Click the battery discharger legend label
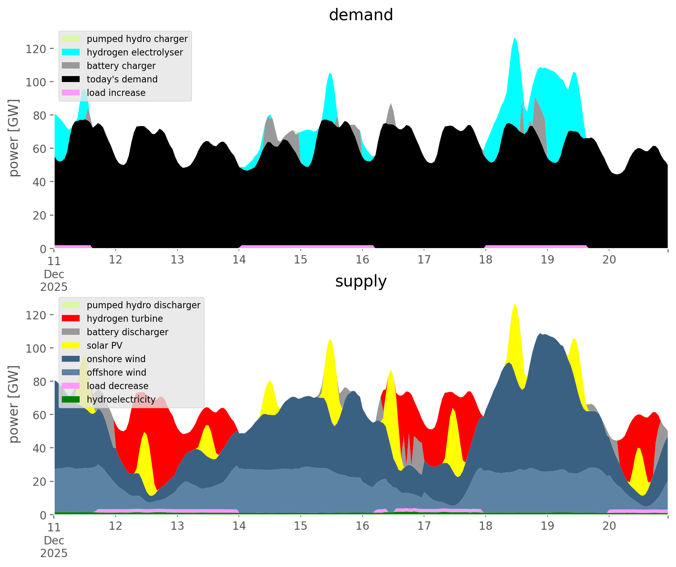The height and width of the screenshot is (567, 676). coord(127,332)
